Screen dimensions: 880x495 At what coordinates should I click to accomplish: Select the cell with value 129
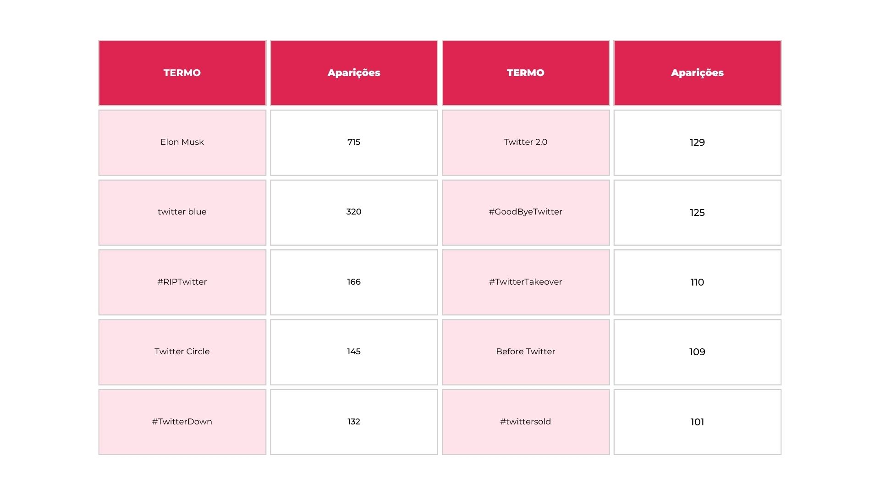(697, 142)
